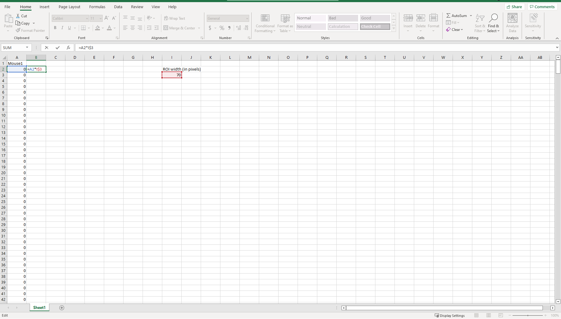Click the Font Color A button

coord(109,28)
